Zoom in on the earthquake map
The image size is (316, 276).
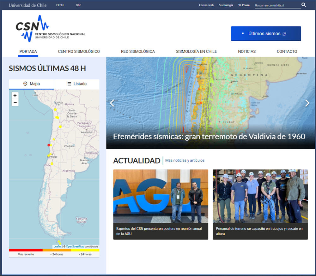[15, 96]
